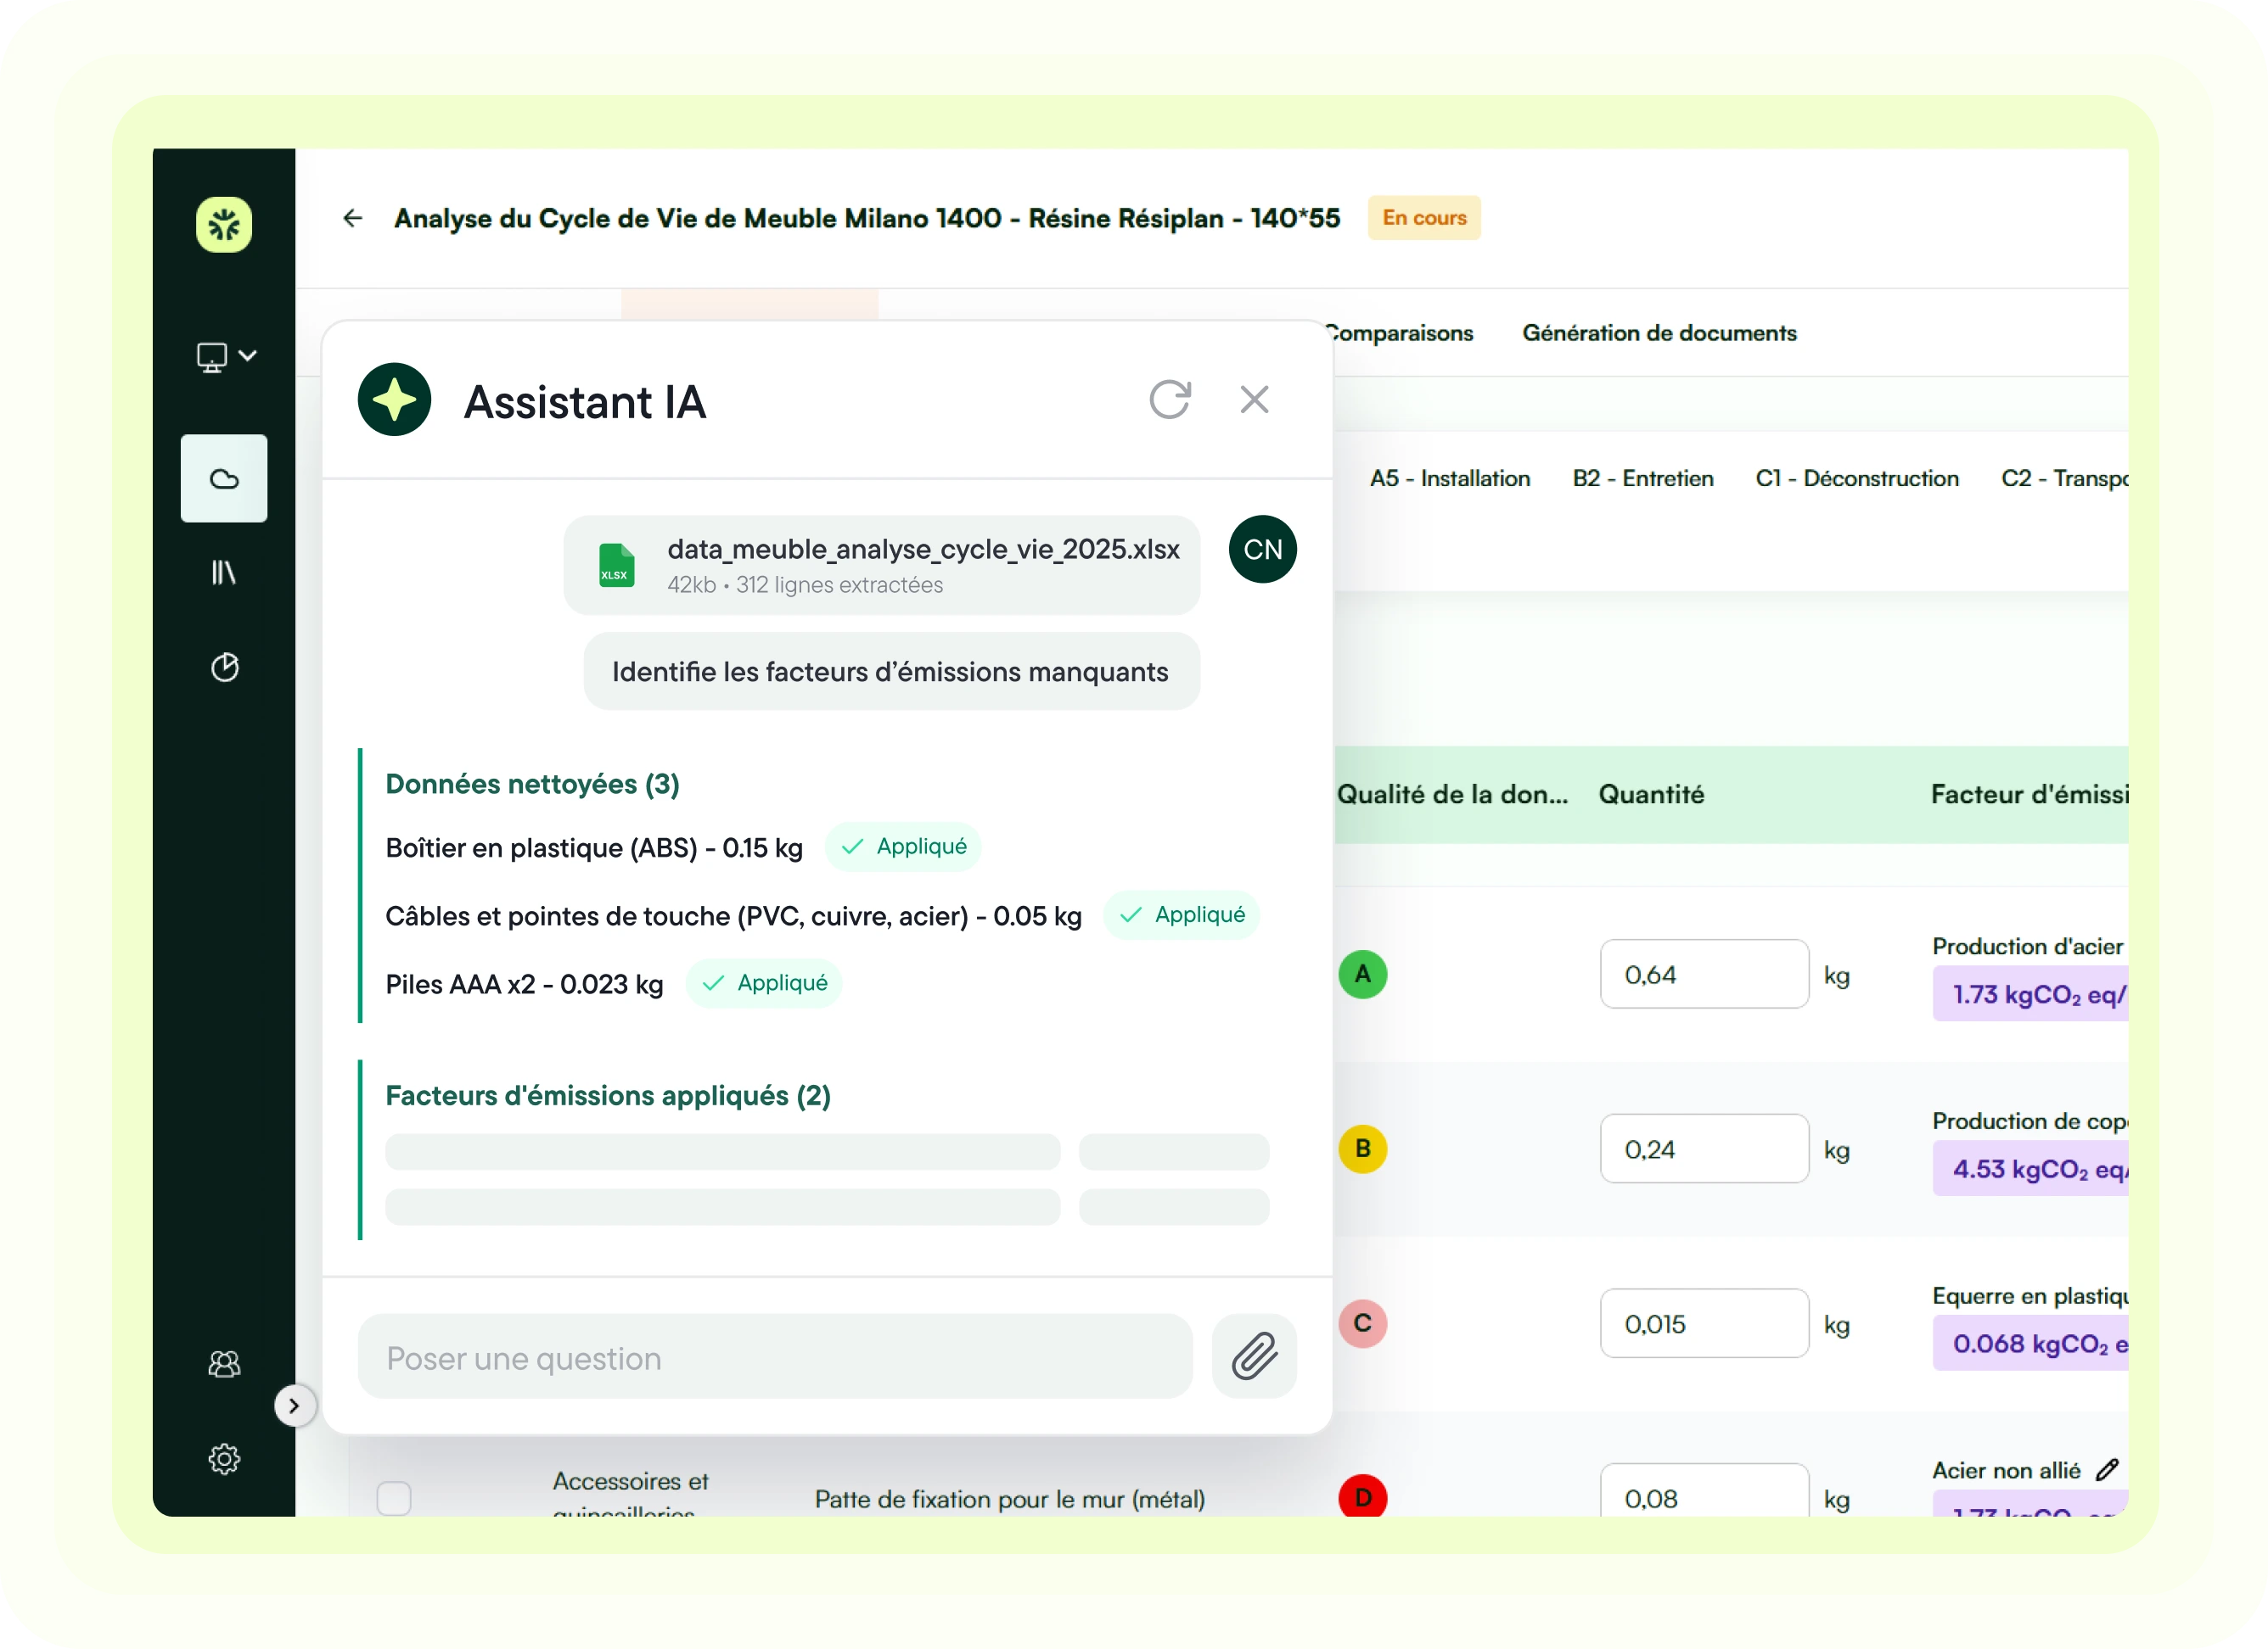Open the library icon in sidebar

[224, 573]
